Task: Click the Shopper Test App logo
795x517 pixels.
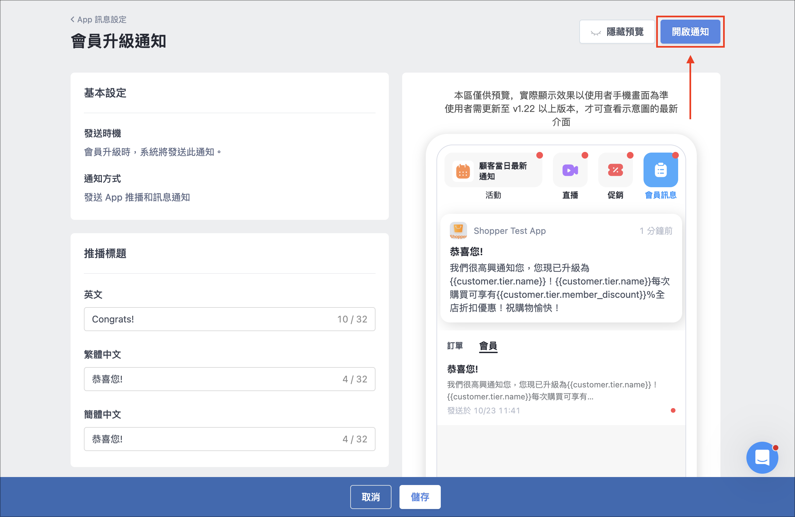Action: coord(458,231)
